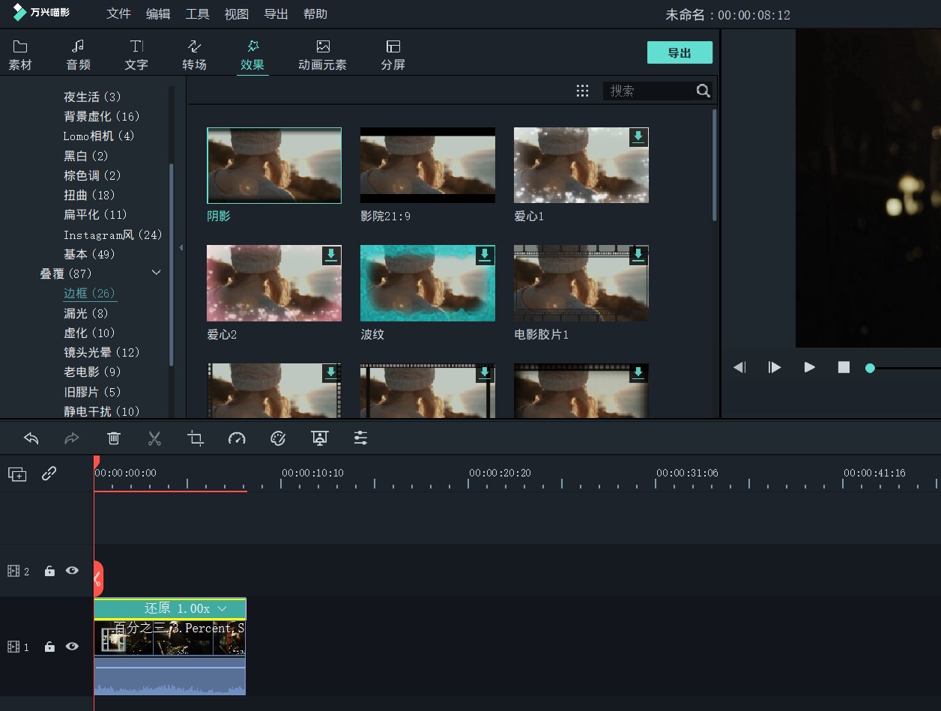
Task: Click the 导出 export button
Action: (x=679, y=52)
